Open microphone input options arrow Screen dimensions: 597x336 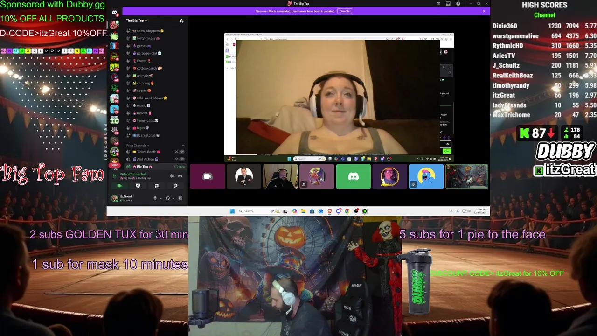[x=160, y=198]
